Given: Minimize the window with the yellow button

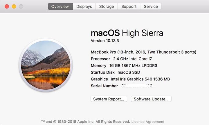Looking at the screenshot, I should click(14, 6).
